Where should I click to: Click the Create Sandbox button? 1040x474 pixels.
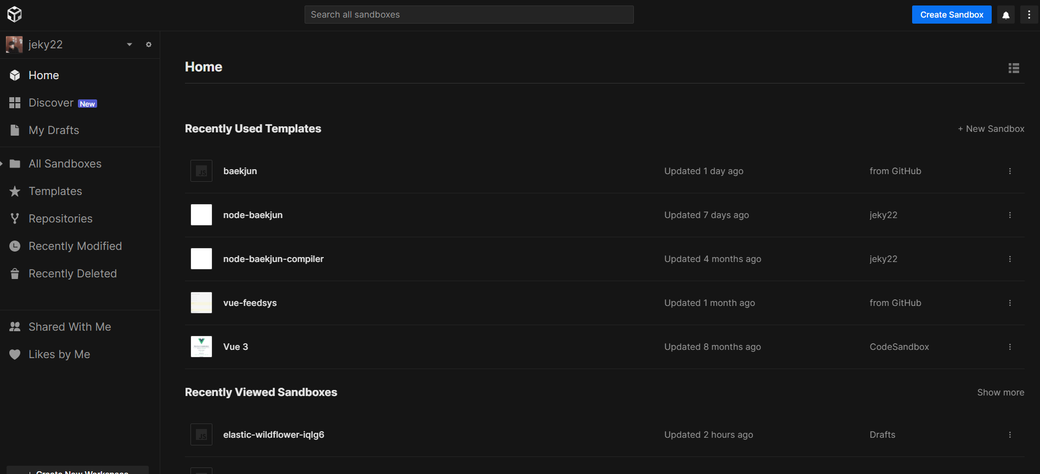[952, 15]
